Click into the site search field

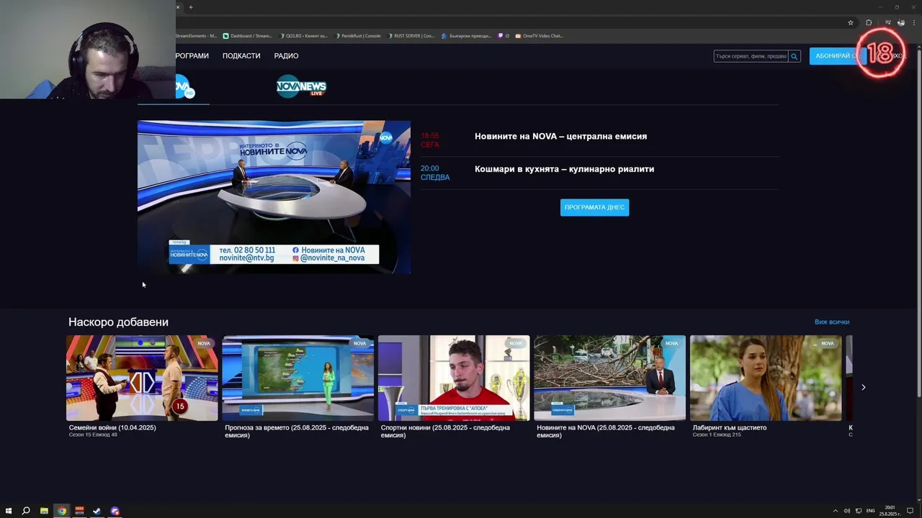(751, 56)
